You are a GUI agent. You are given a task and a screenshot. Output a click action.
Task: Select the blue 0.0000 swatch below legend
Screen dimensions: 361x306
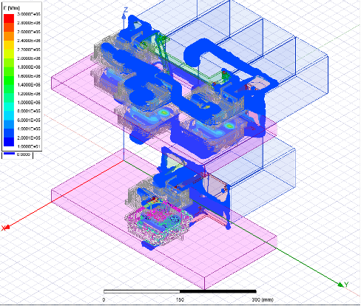pos(9,154)
